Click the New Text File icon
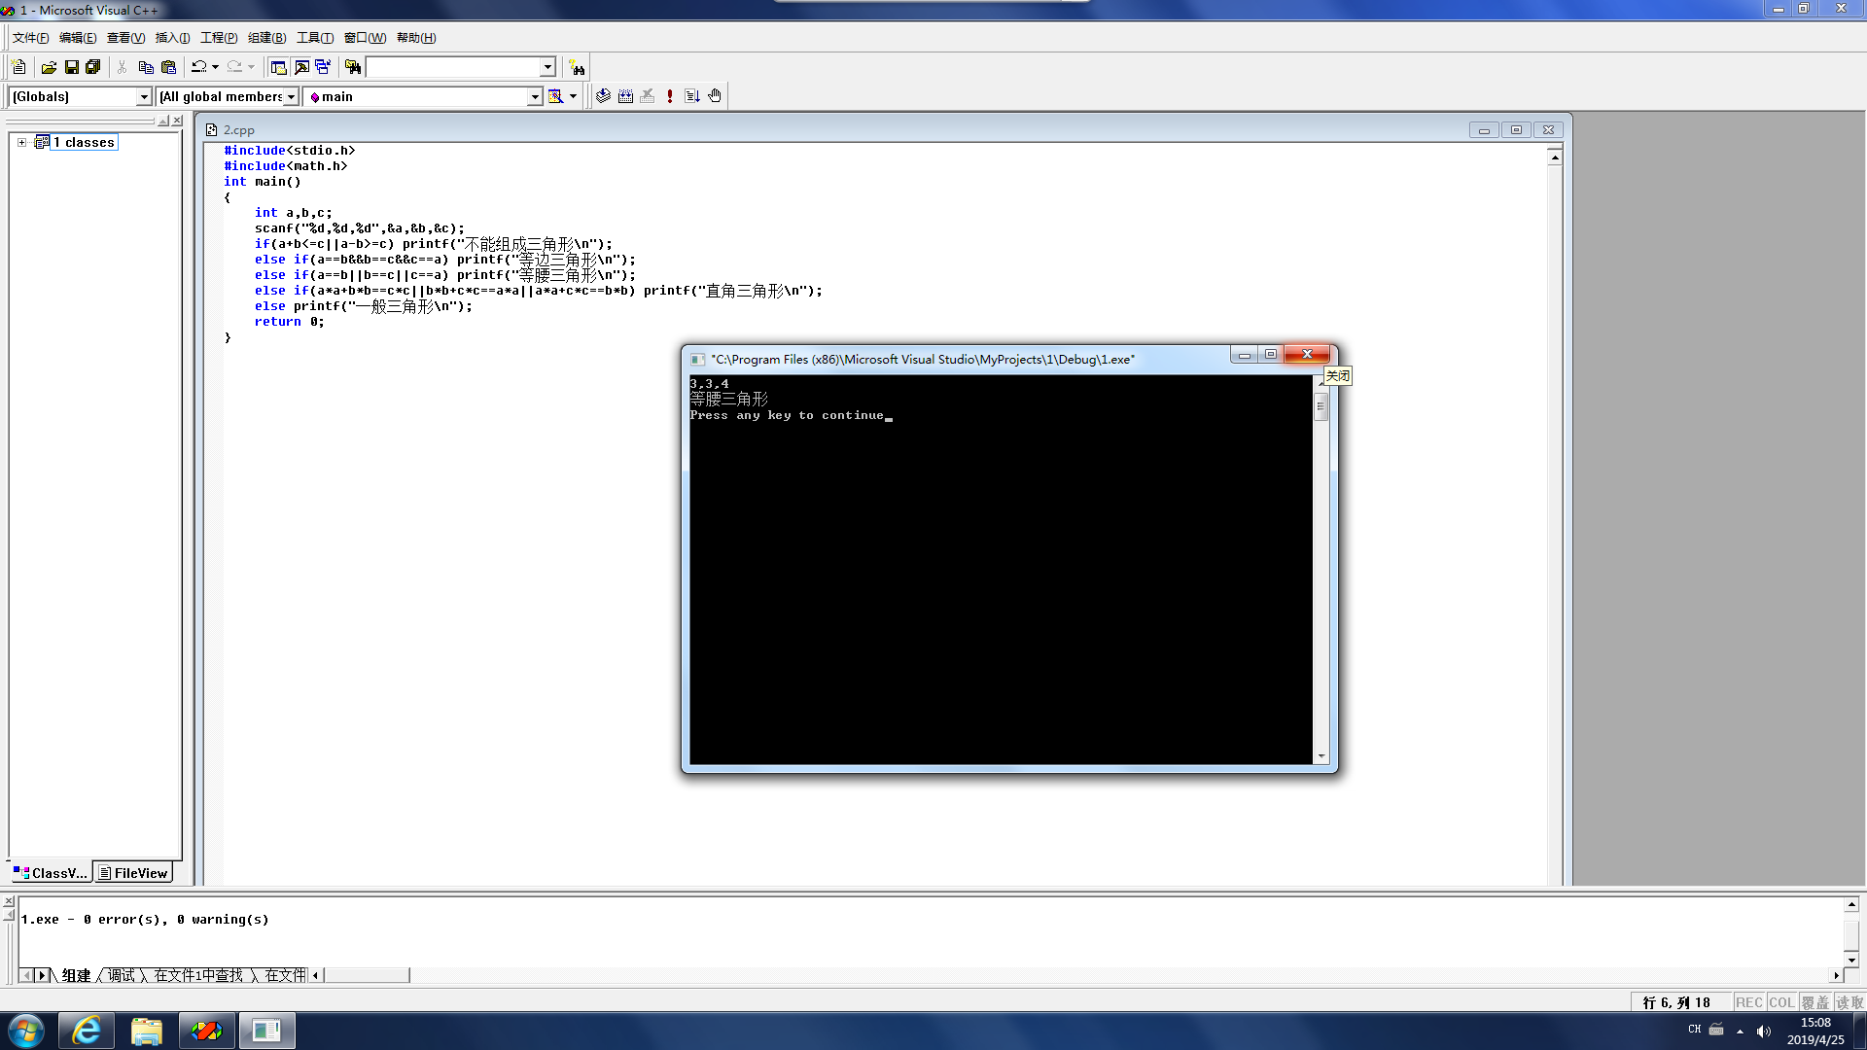 [18, 67]
